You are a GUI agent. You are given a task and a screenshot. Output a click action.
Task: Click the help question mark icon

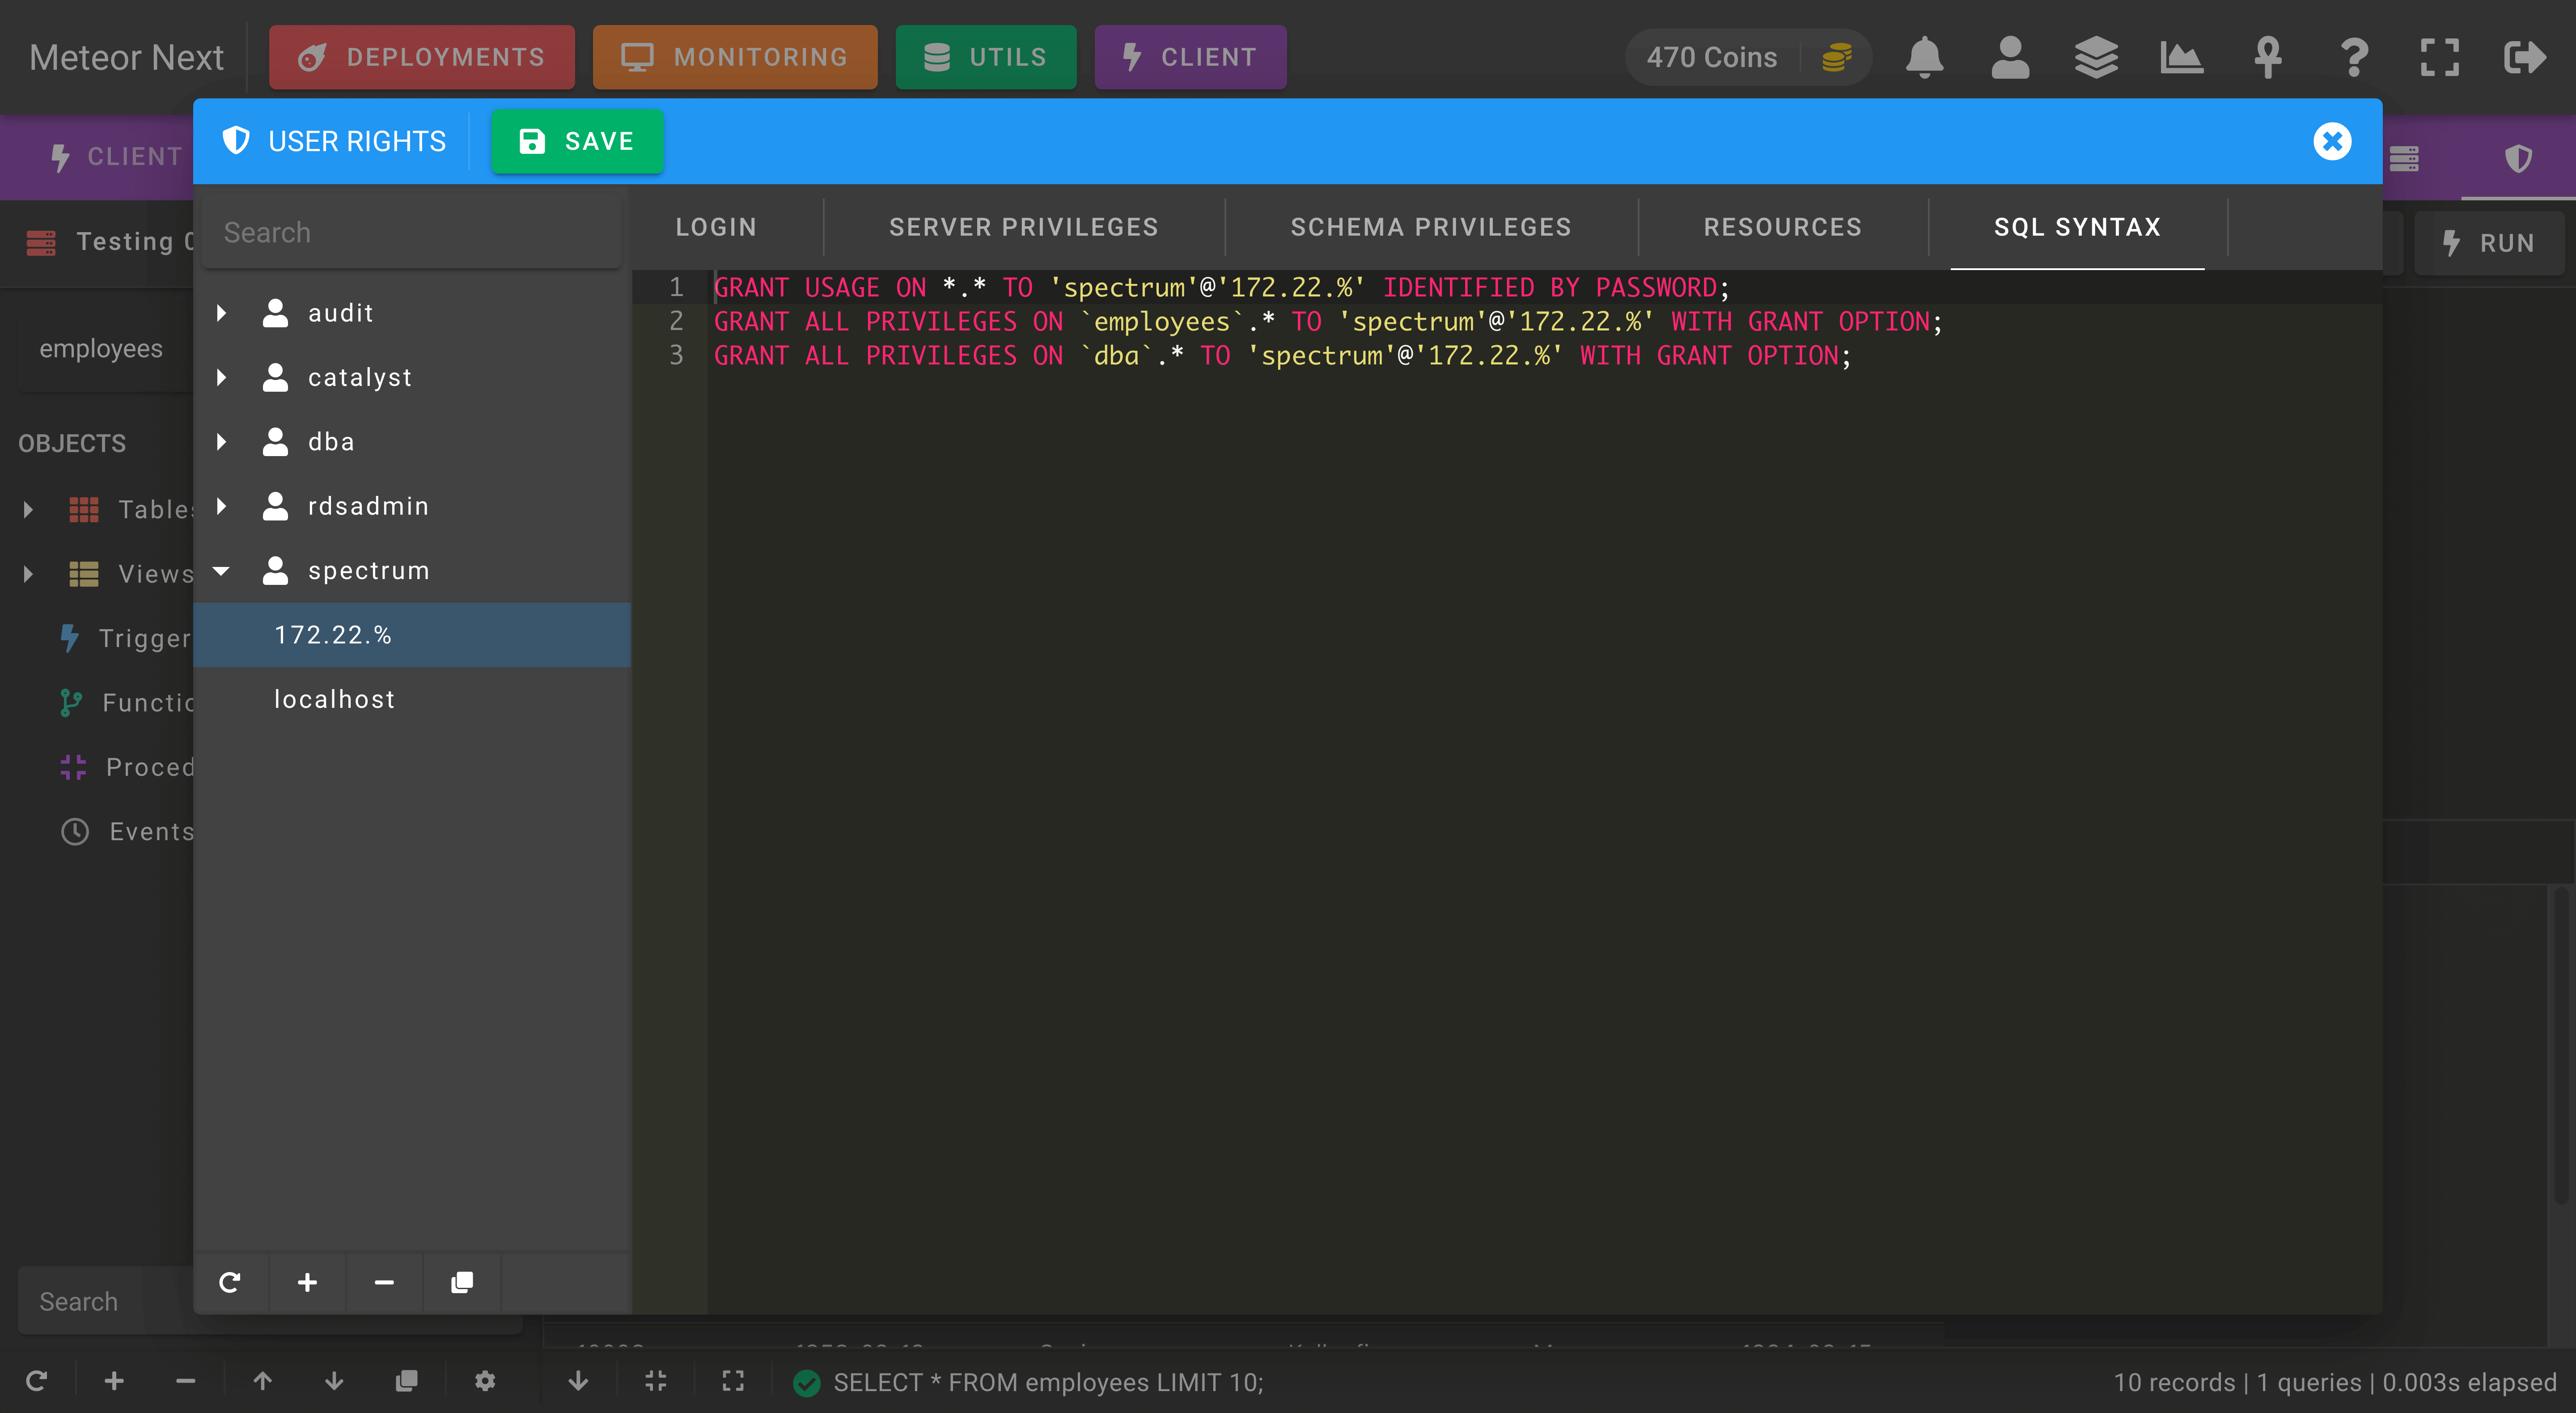point(2354,57)
